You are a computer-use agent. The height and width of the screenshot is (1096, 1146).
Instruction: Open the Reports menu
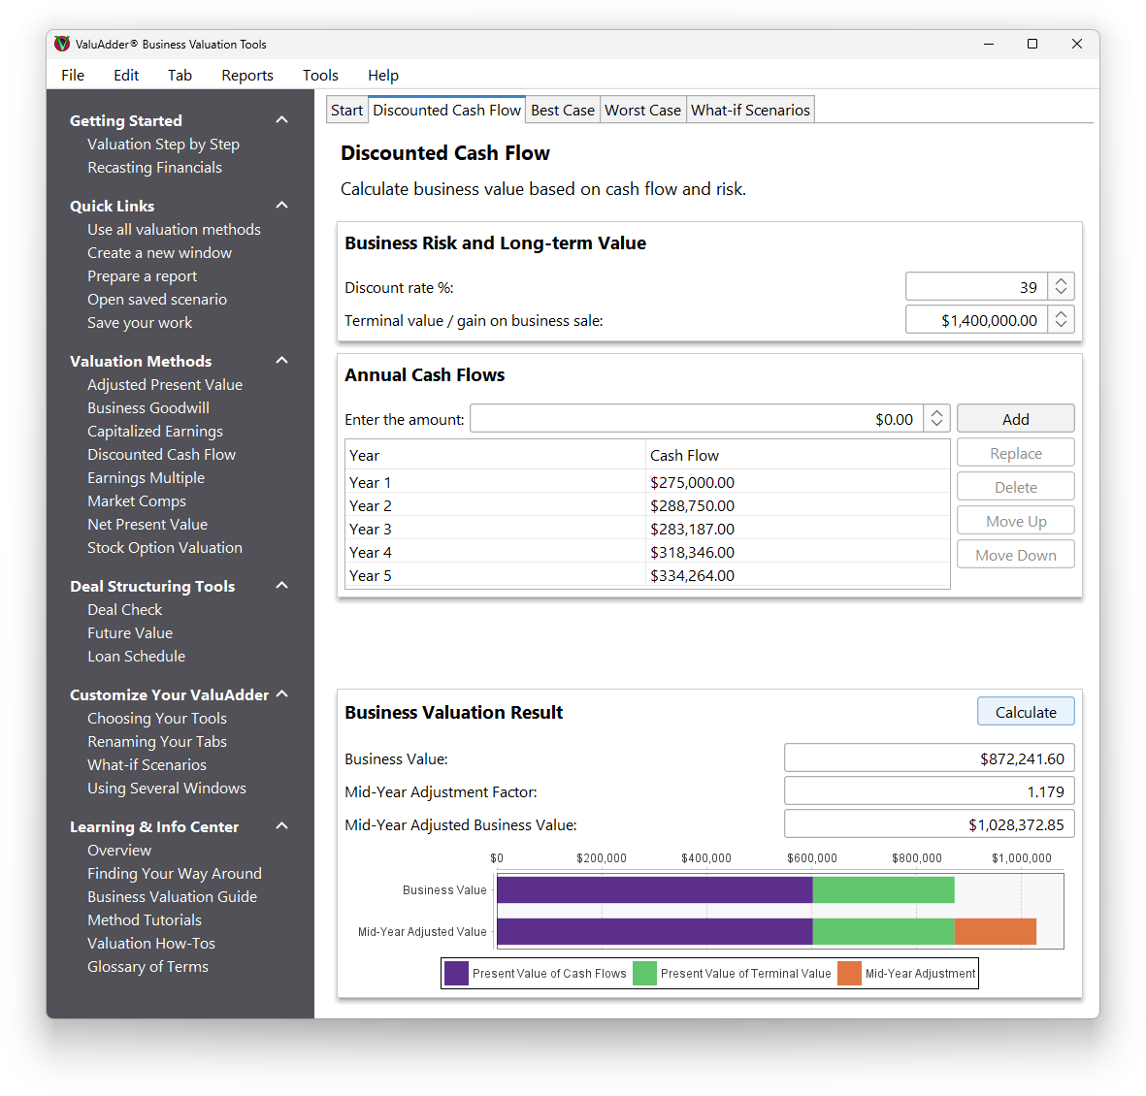click(x=247, y=75)
